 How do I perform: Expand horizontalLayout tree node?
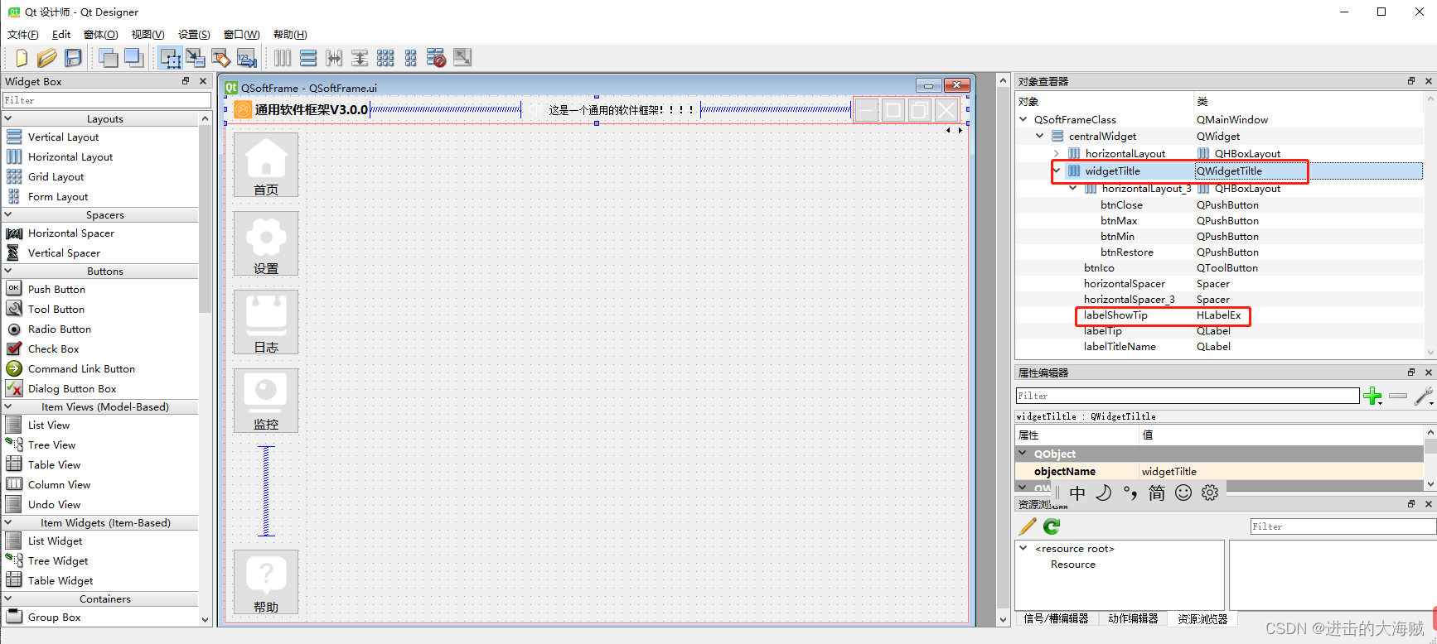click(1057, 153)
